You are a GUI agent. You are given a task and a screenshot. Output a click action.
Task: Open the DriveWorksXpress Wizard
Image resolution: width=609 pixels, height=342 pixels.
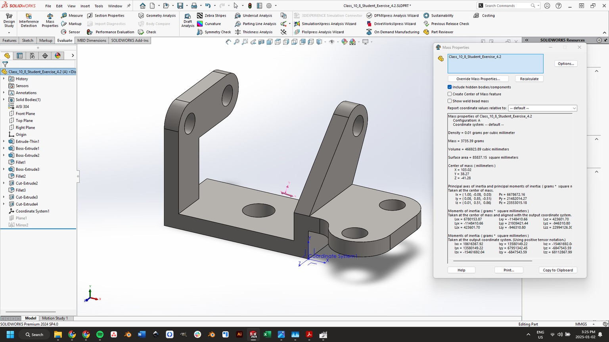click(391, 24)
